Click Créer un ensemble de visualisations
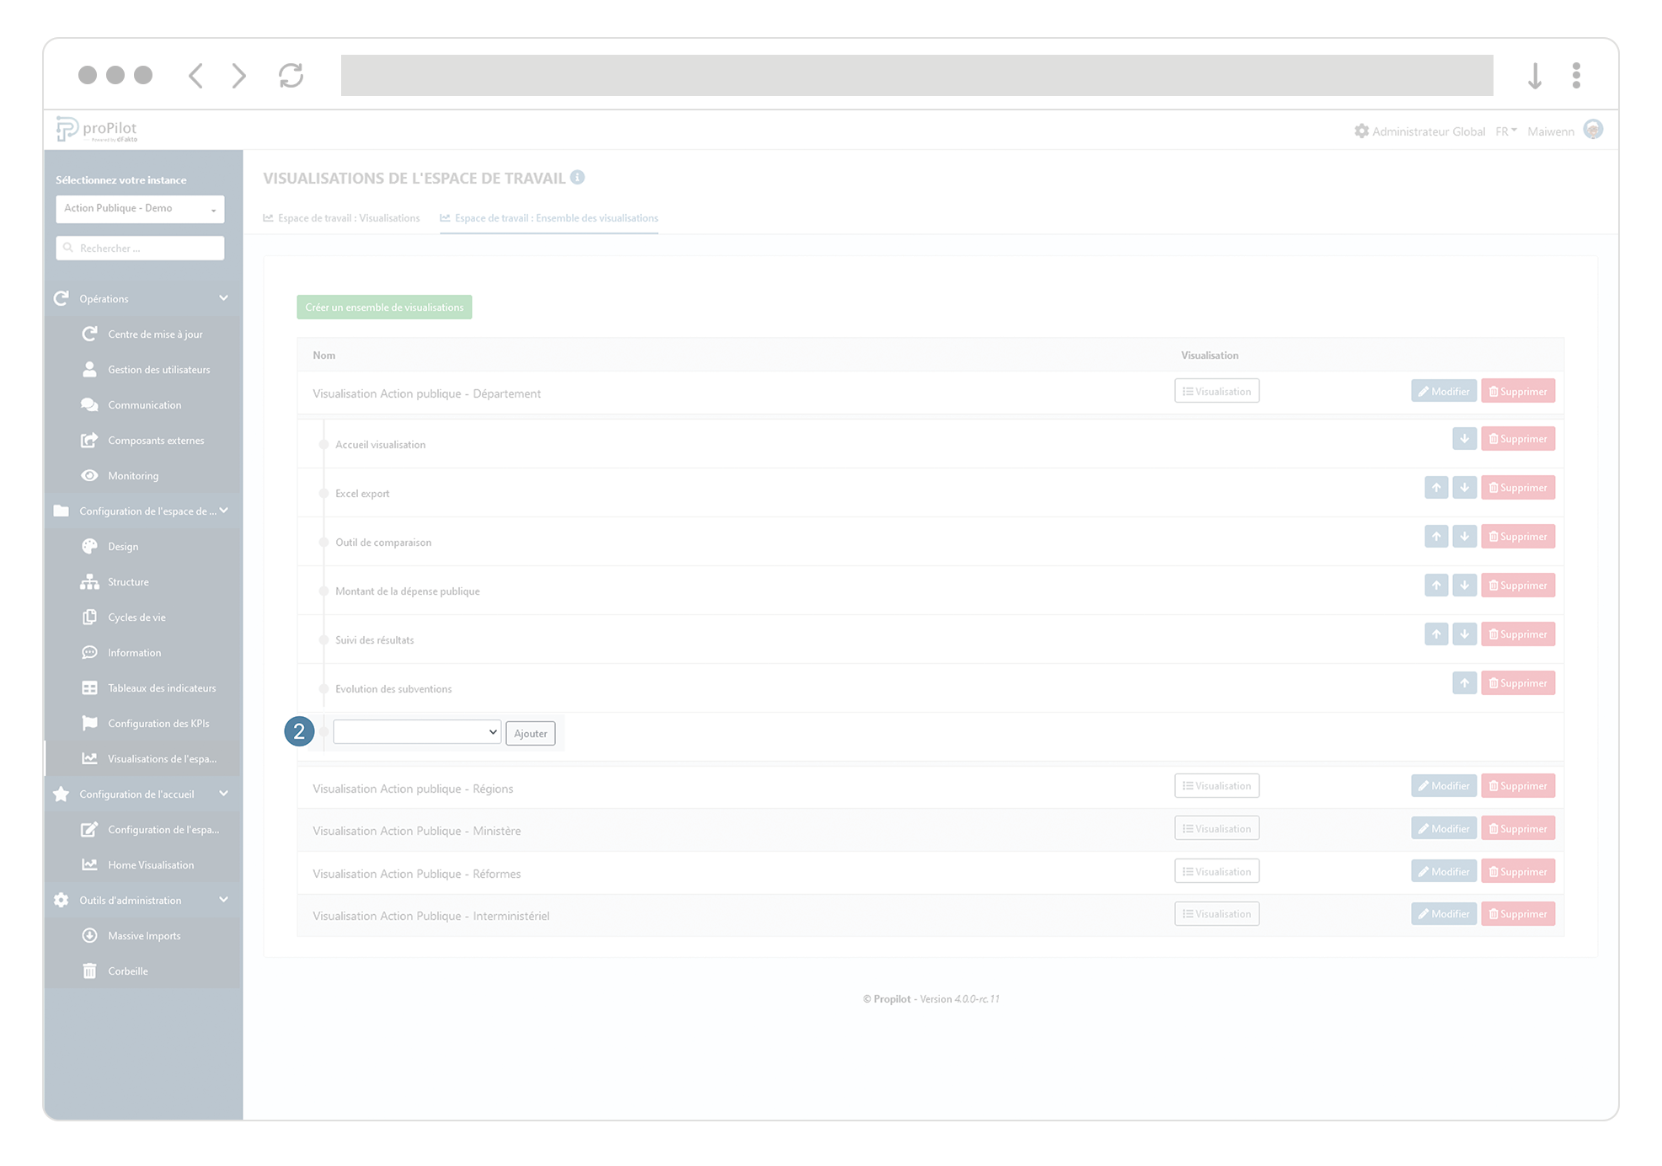 [383, 307]
